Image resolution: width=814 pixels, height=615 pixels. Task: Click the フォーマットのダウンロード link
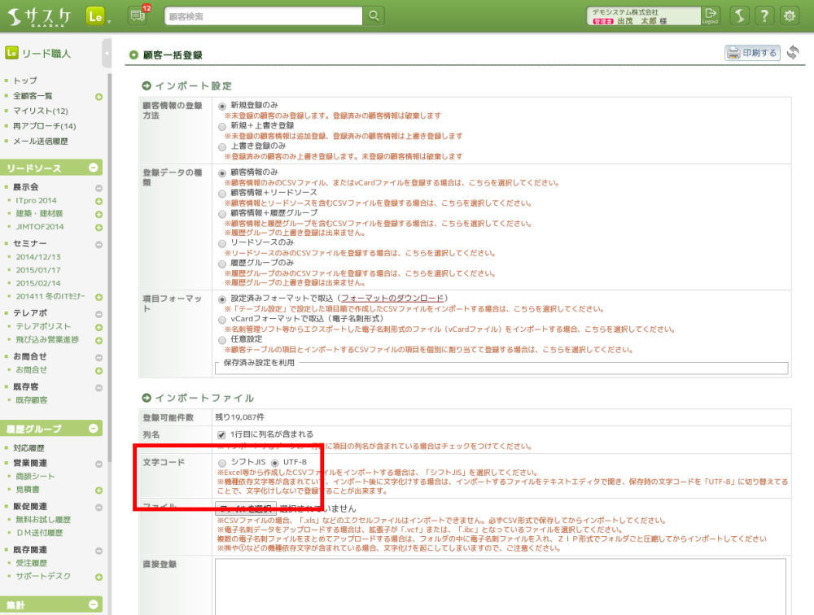(392, 299)
